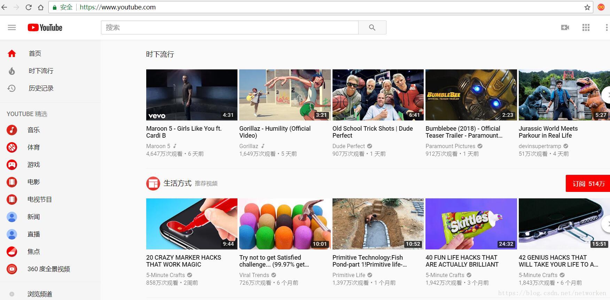Click the avatar icon beside 直播
This screenshot has height=300, width=610.
(12, 234)
